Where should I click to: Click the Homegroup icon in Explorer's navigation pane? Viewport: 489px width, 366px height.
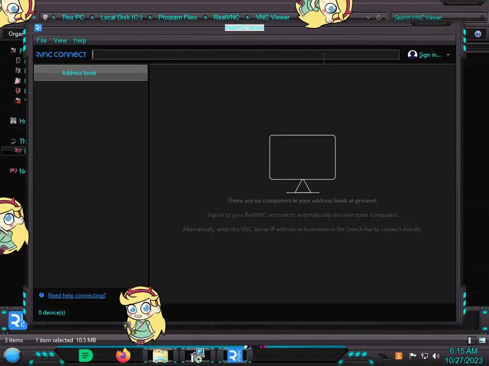[x=13, y=121]
